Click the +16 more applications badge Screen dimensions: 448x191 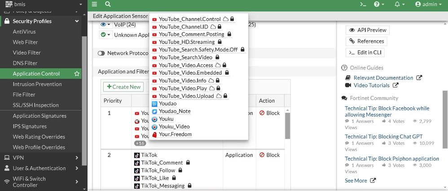pyautogui.click(x=140, y=143)
